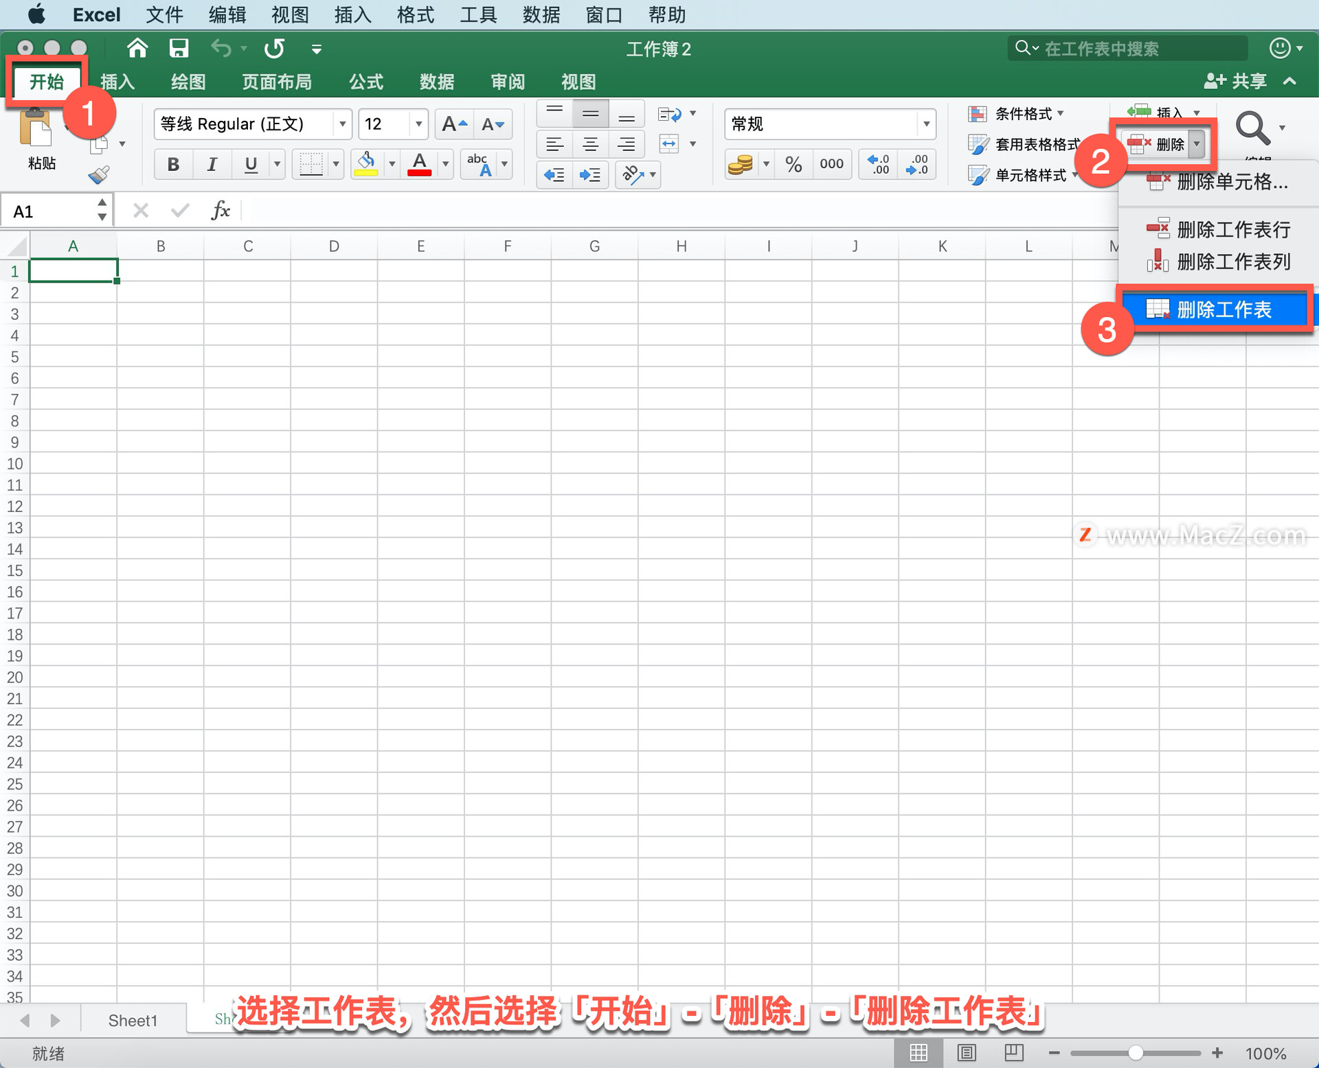Click the Format Painter brush icon
Image resolution: width=1319 pixels, height=1068 pixels.
[x=99, y=176]
